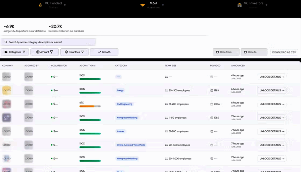Download results as CSV

[x=284, y=52]
